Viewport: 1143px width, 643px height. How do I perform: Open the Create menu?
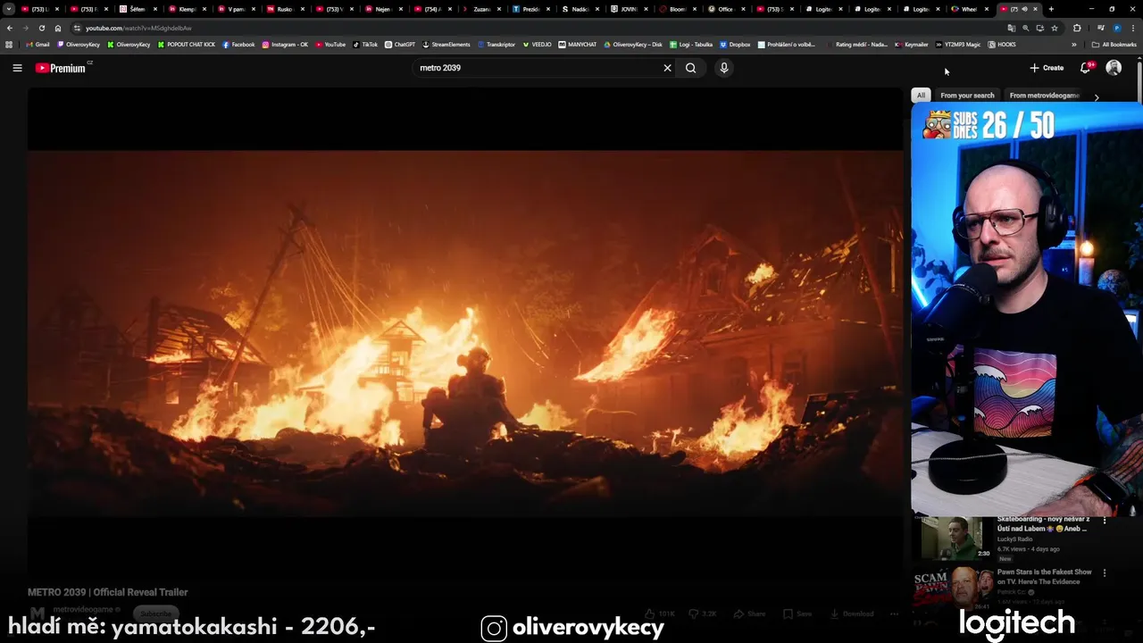pos(1047,68)
